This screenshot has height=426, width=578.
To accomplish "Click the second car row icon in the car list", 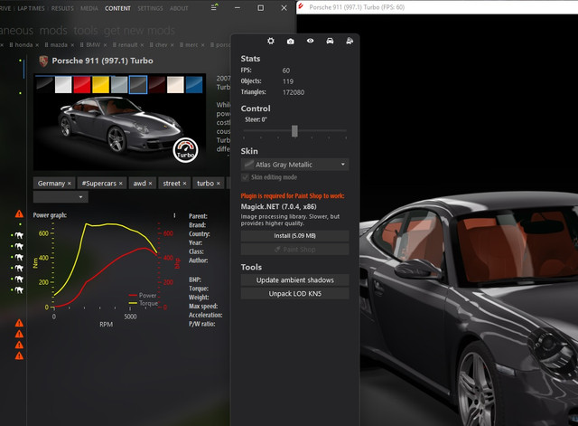I will 18,246.
